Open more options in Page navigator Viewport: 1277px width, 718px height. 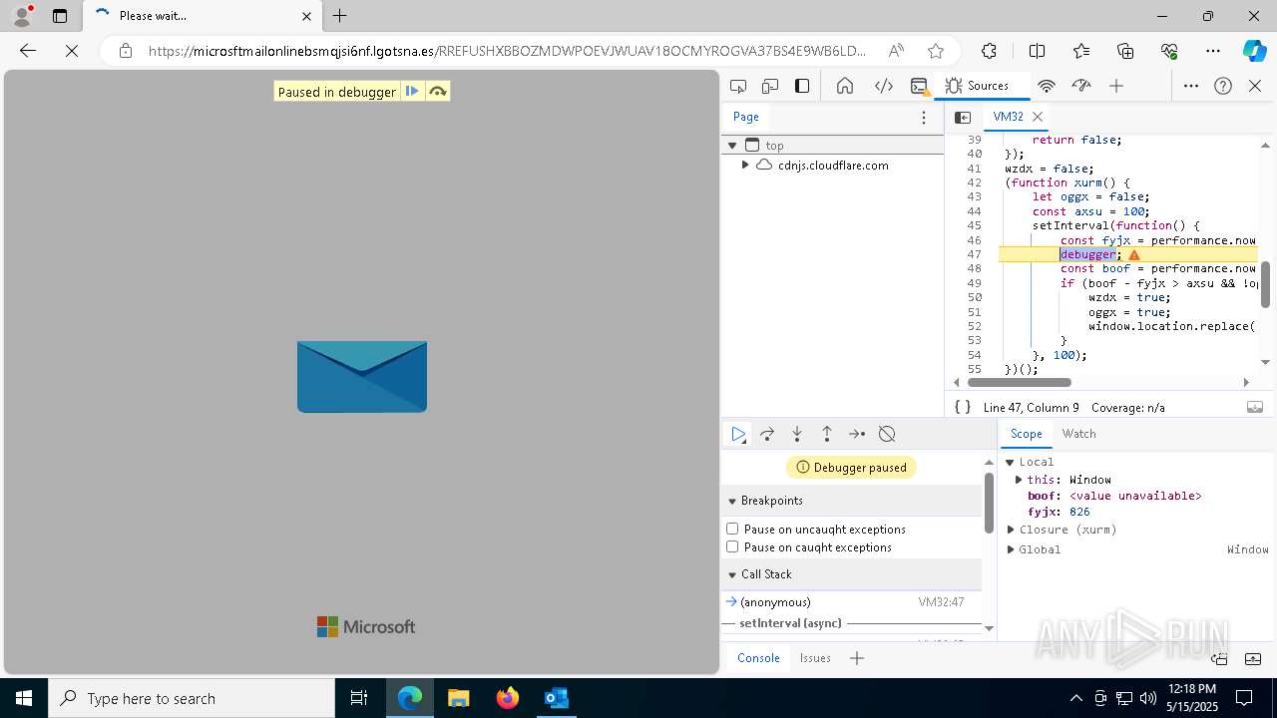[x=924, y=117]
